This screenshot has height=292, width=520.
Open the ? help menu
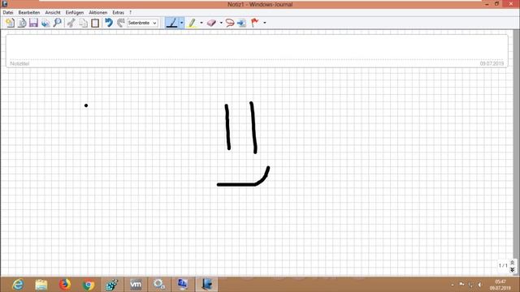coord(130,13)
